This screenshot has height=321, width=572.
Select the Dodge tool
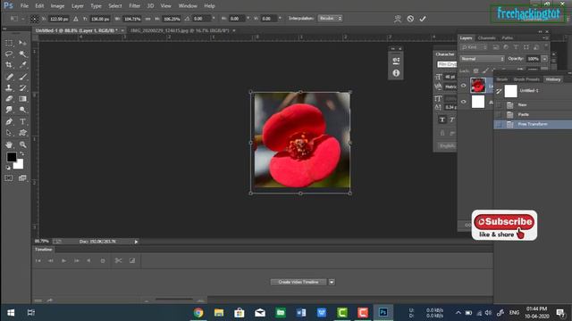click(22, 110)
